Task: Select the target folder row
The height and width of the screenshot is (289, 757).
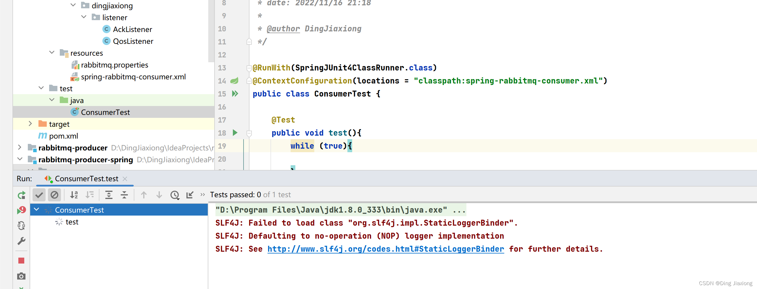Action: [114, 124]
